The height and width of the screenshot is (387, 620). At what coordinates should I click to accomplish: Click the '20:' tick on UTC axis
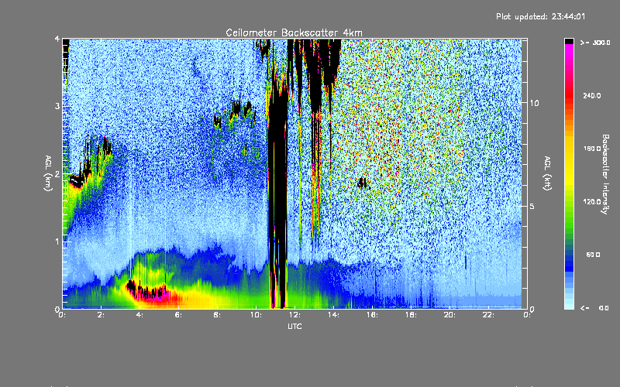(x=449, y=315)
